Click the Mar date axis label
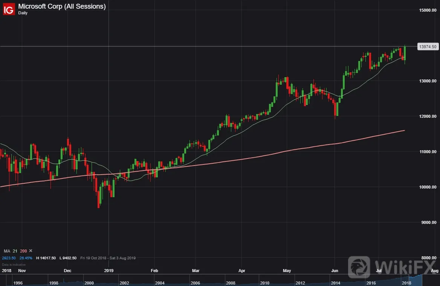The image size is (440, 286). [196, 271]
